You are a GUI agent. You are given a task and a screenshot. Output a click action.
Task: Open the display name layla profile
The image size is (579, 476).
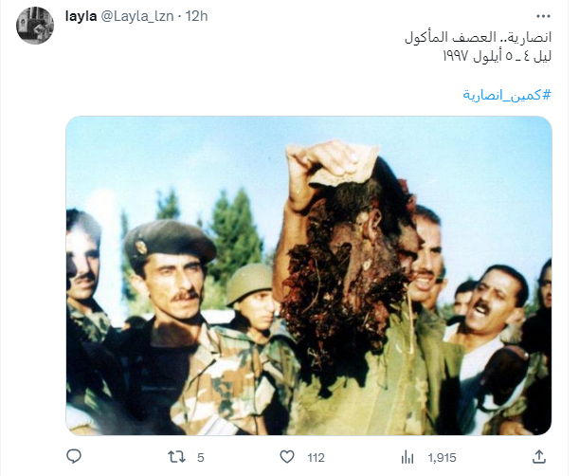coord(81,16)
